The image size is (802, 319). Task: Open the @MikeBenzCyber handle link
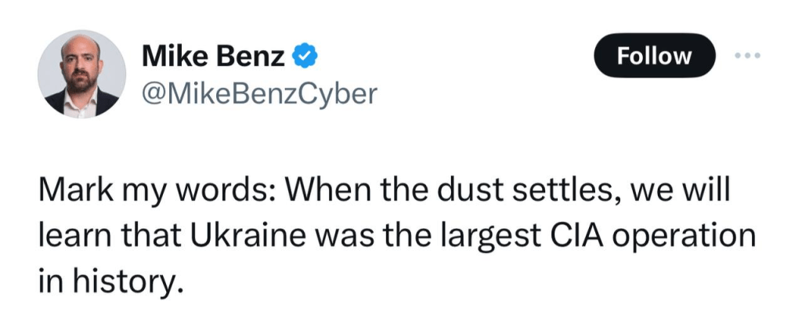pyautogui.click(x=259, y=94)
